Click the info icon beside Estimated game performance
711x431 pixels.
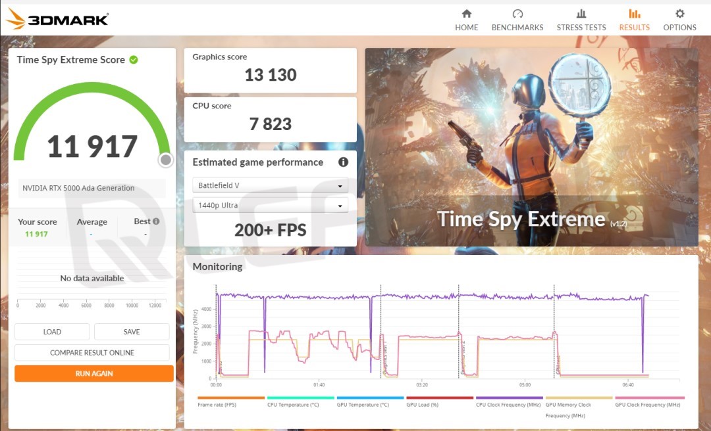[x=343, y=162]
